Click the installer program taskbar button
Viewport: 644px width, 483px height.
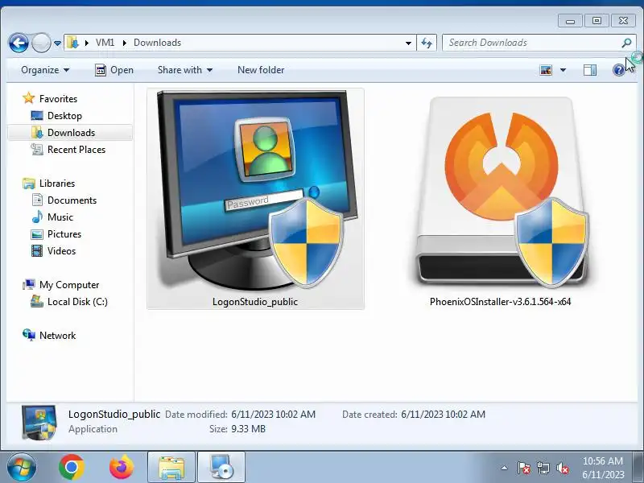coord(222,468)
